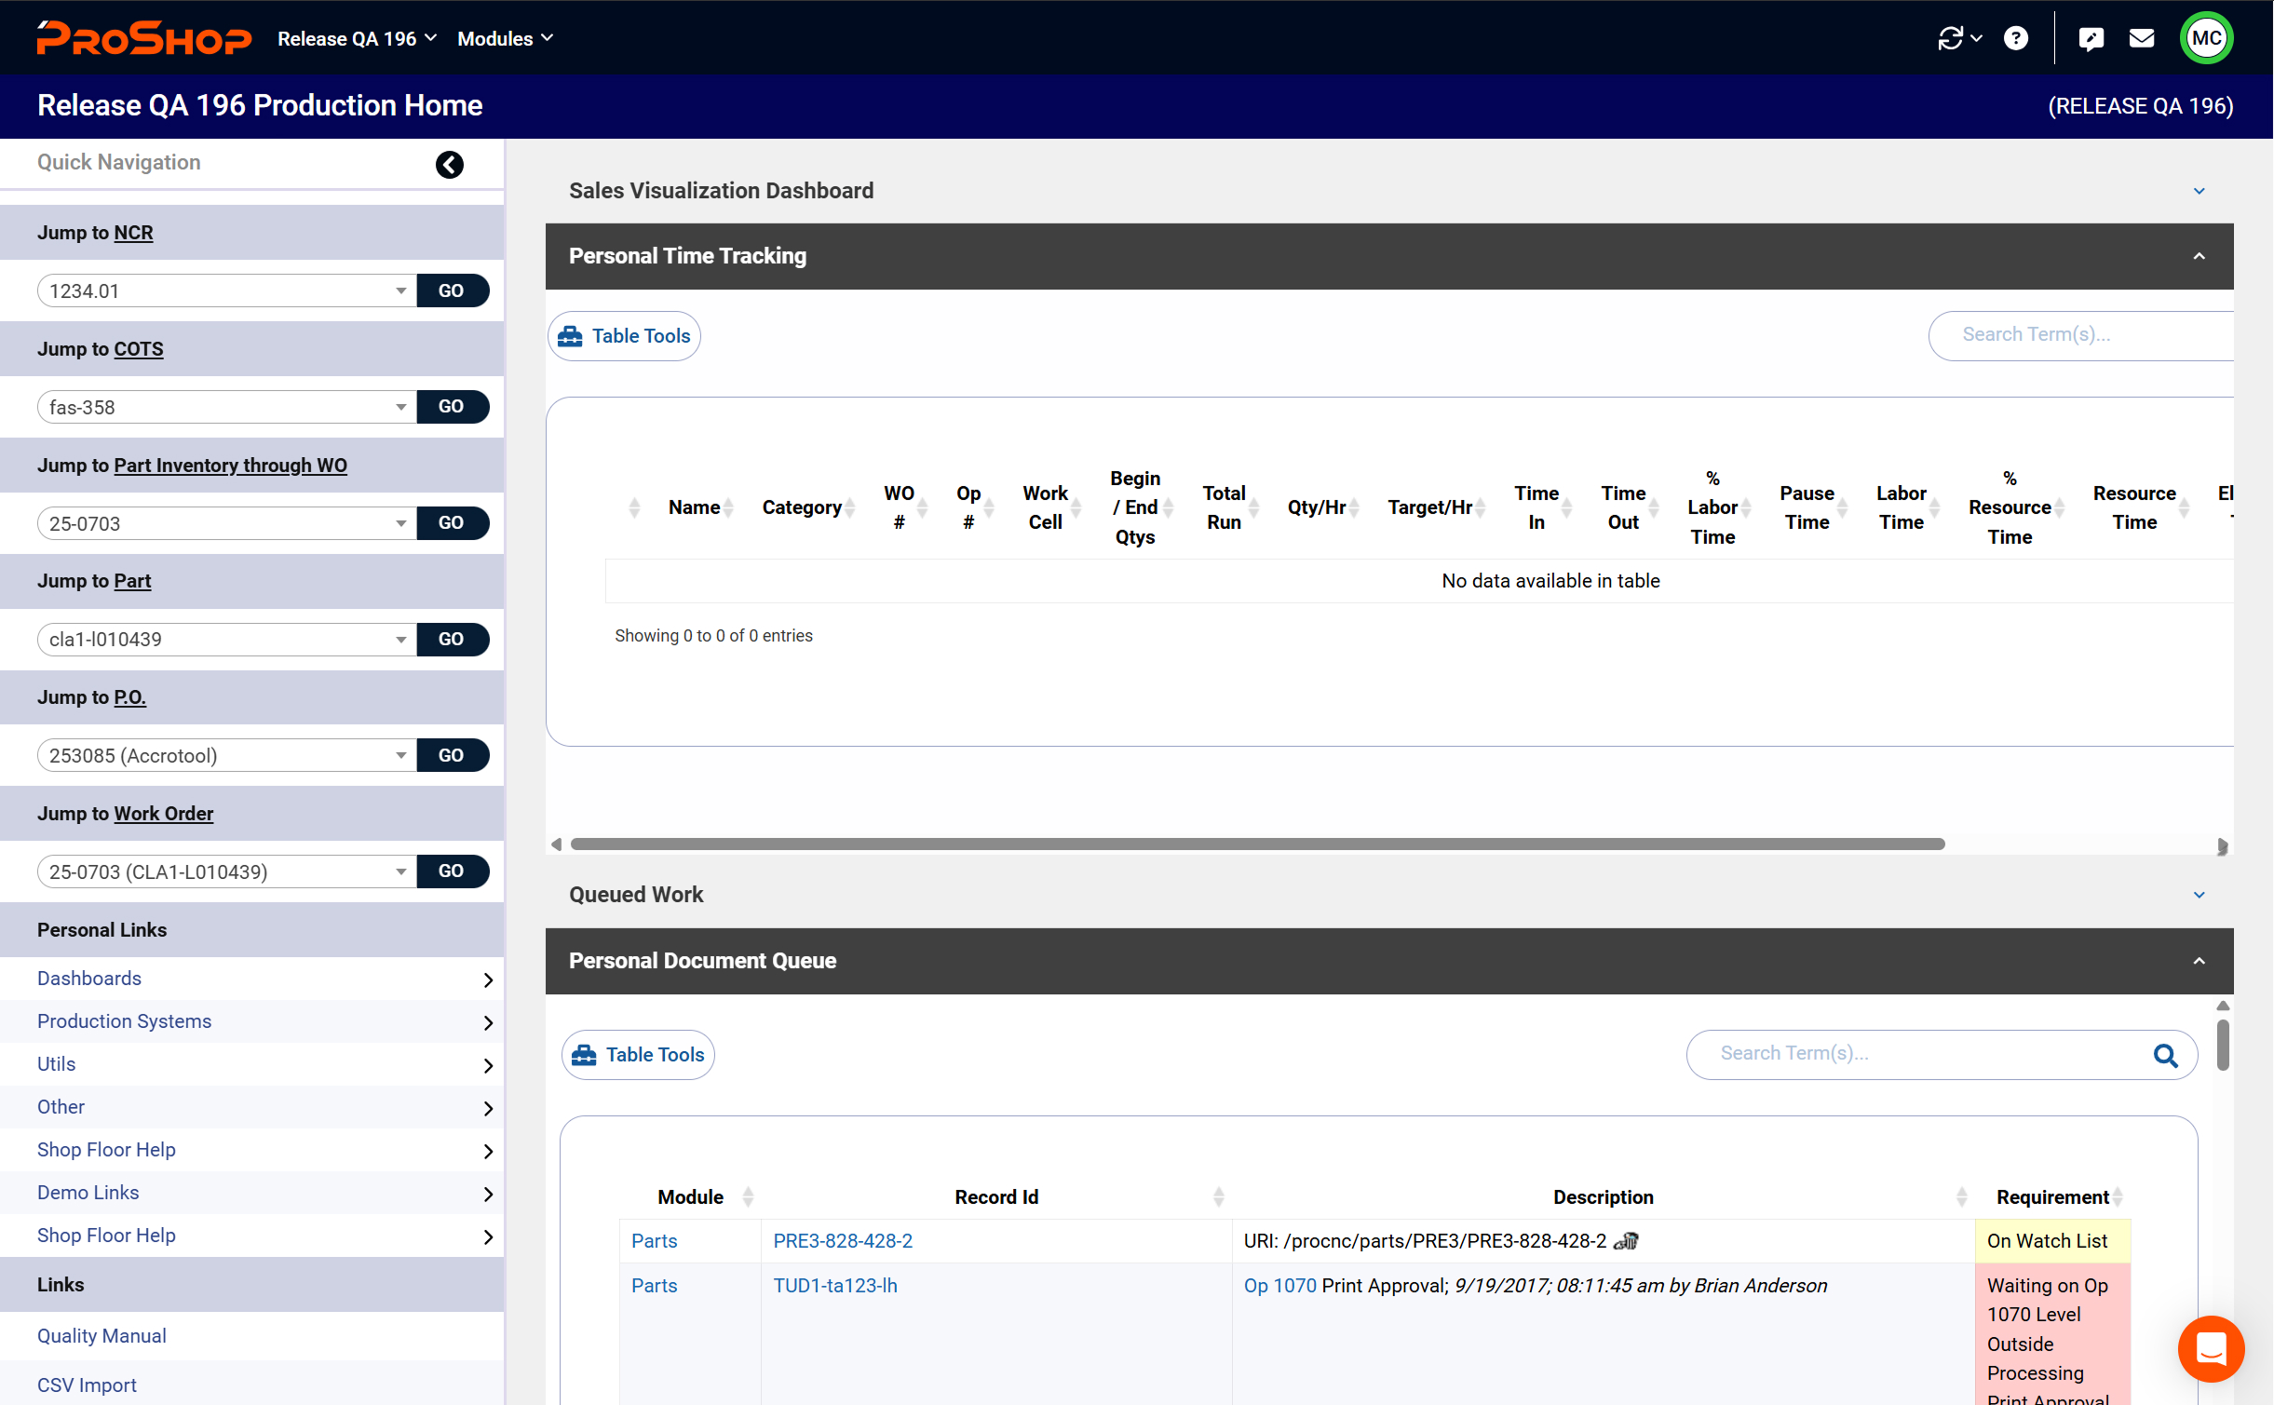This screenshot has height=1405, width=2274.
Task: Click the MC user avatar
Action: point(2206,38)
